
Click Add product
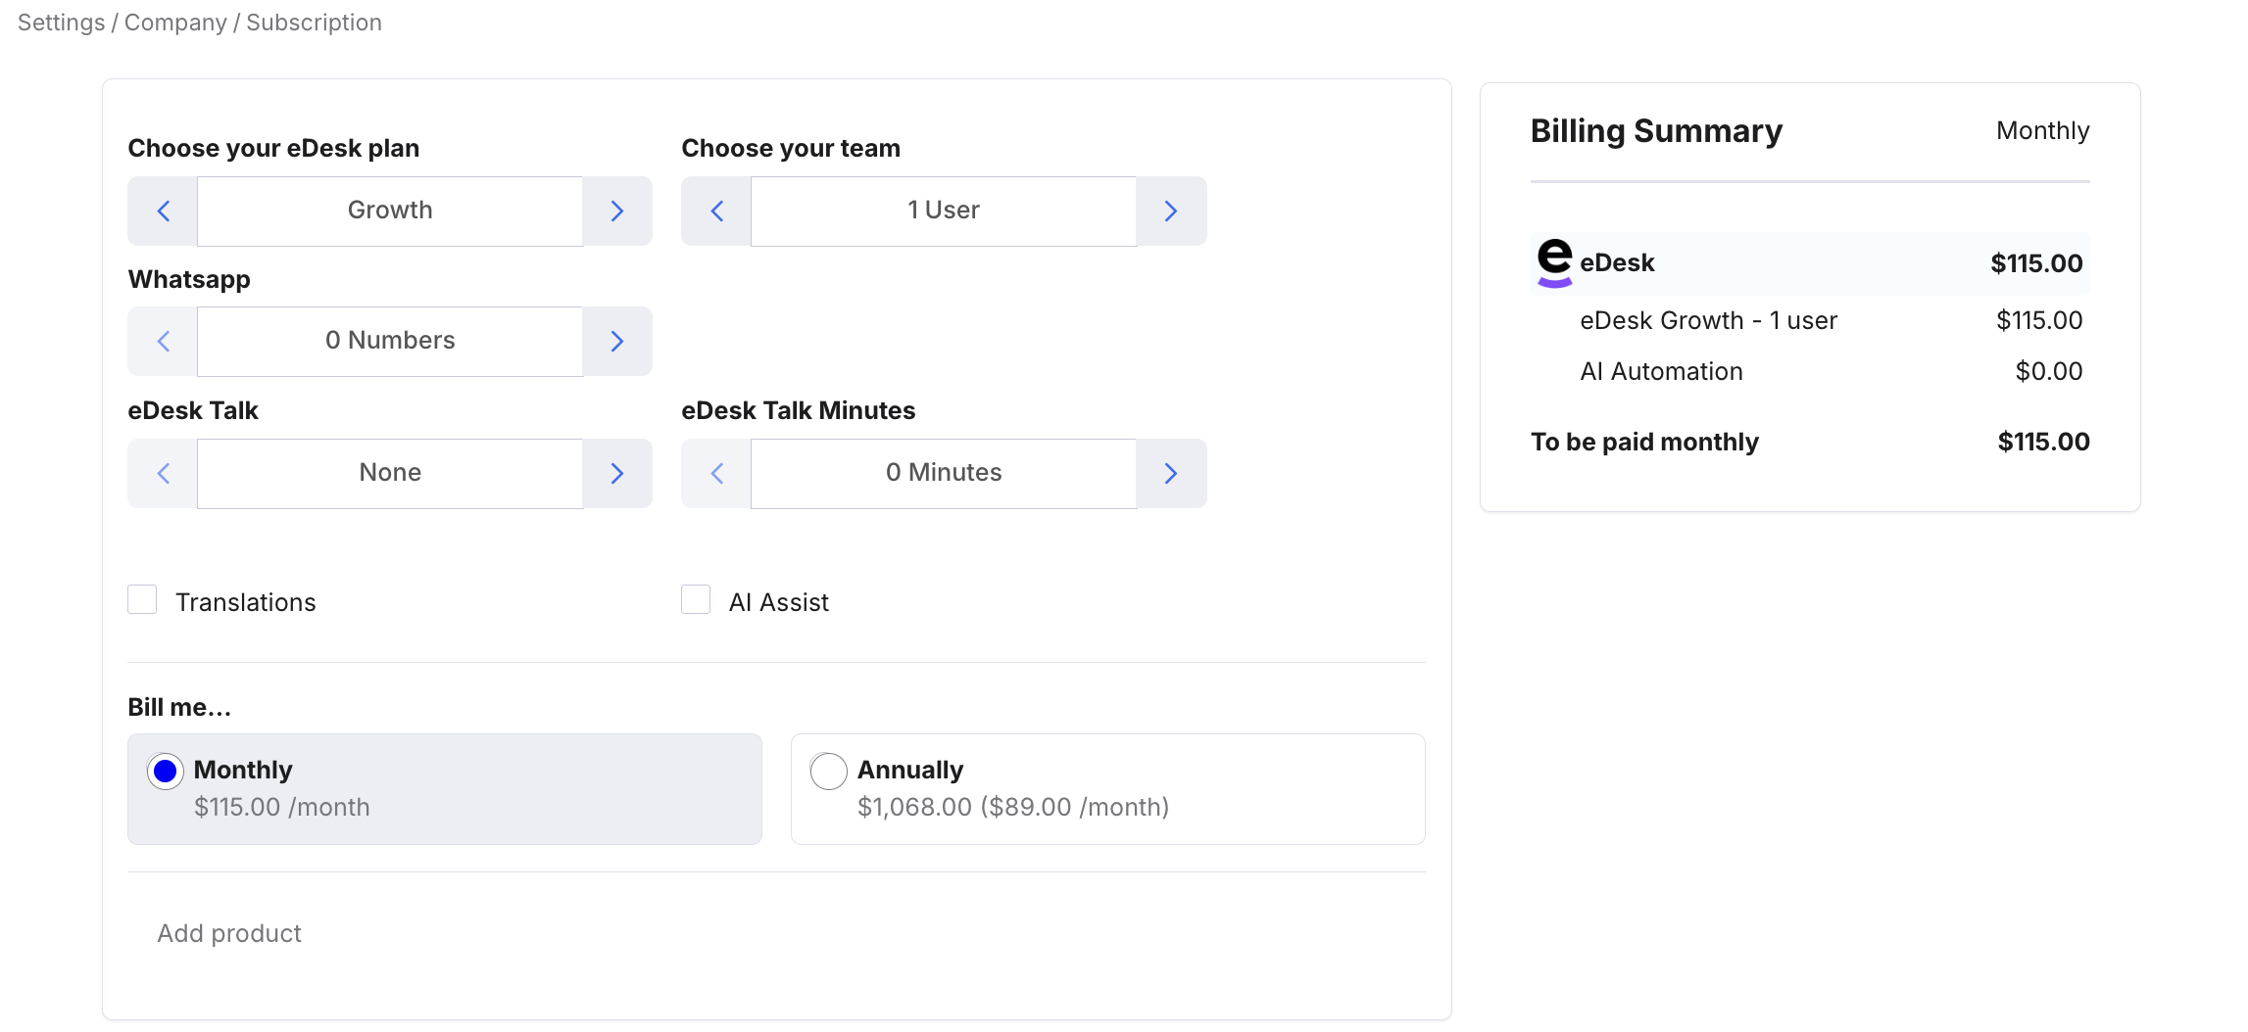tap(229, 933)
